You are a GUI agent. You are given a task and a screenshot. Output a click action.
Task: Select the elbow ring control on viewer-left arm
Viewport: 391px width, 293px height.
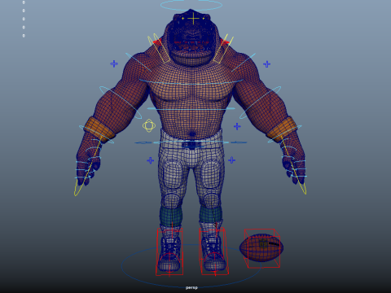pos(121,103)
